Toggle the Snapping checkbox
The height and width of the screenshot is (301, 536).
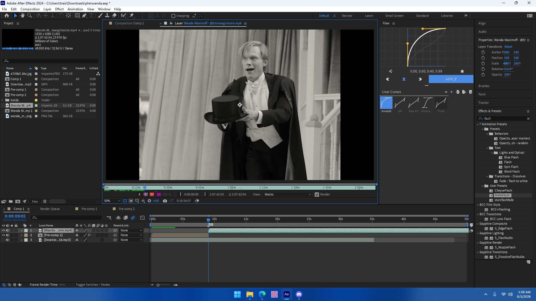point(173,16)
